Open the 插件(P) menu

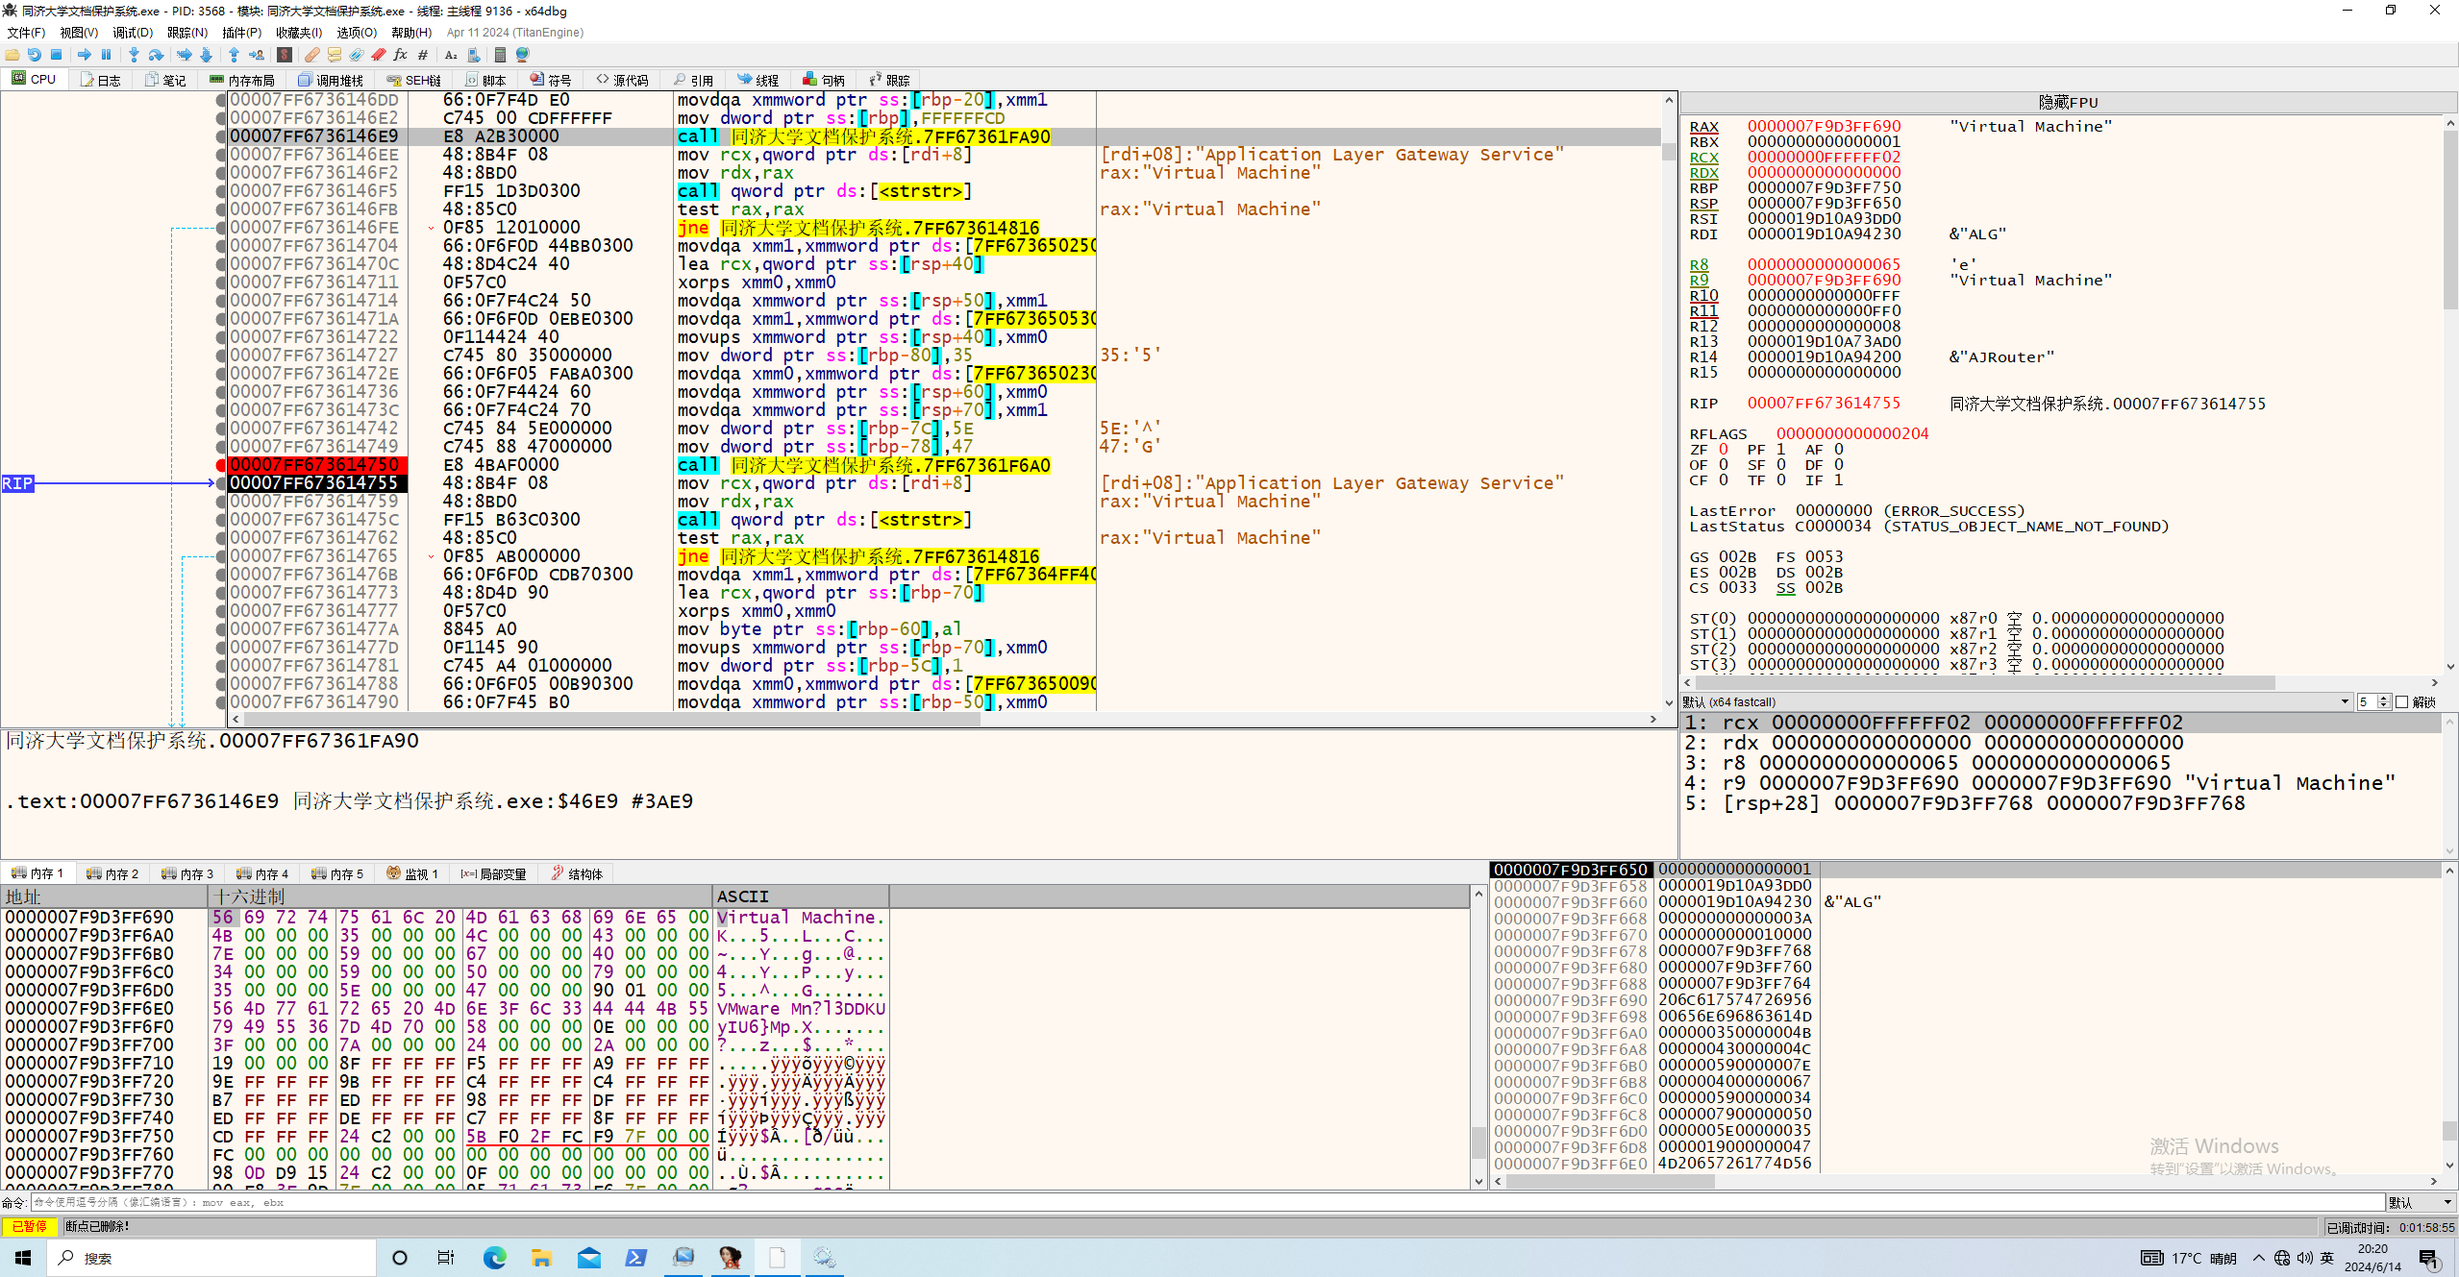coord(241,33)
